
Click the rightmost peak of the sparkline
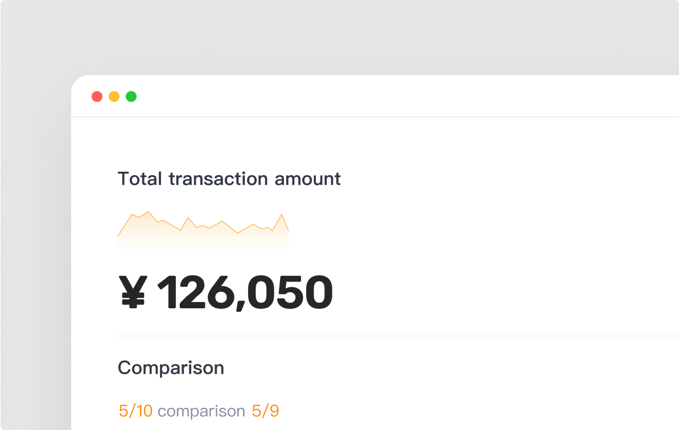click(281, 215)
